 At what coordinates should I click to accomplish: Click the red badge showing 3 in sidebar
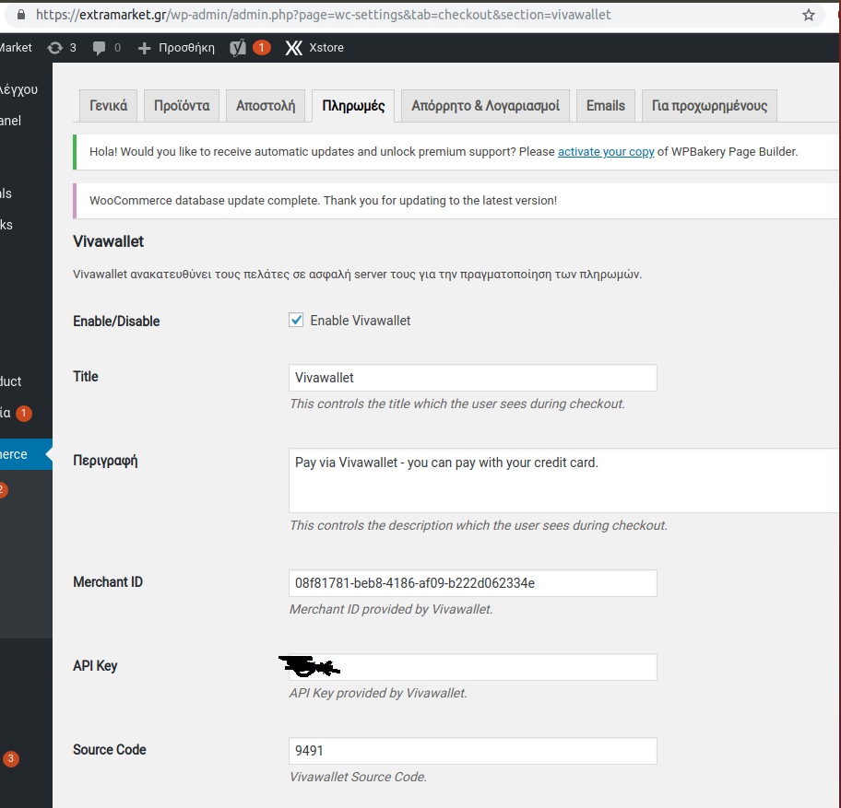[9, 758]
